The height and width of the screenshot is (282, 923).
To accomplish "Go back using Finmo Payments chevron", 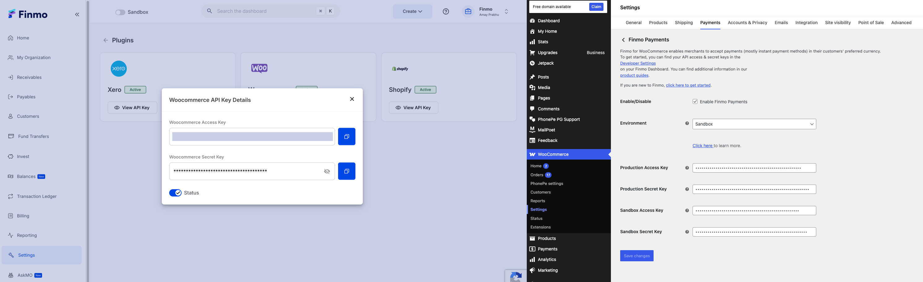I will 624,40.
